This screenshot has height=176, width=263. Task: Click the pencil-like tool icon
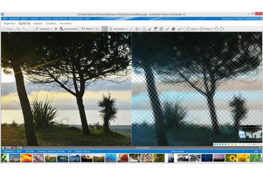[x=167, y=29]
